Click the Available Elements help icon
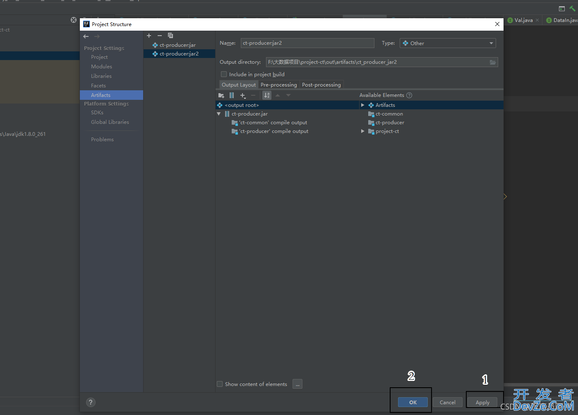Image resolution: width=578 pixels, height=415 pixels. point(409,95)
